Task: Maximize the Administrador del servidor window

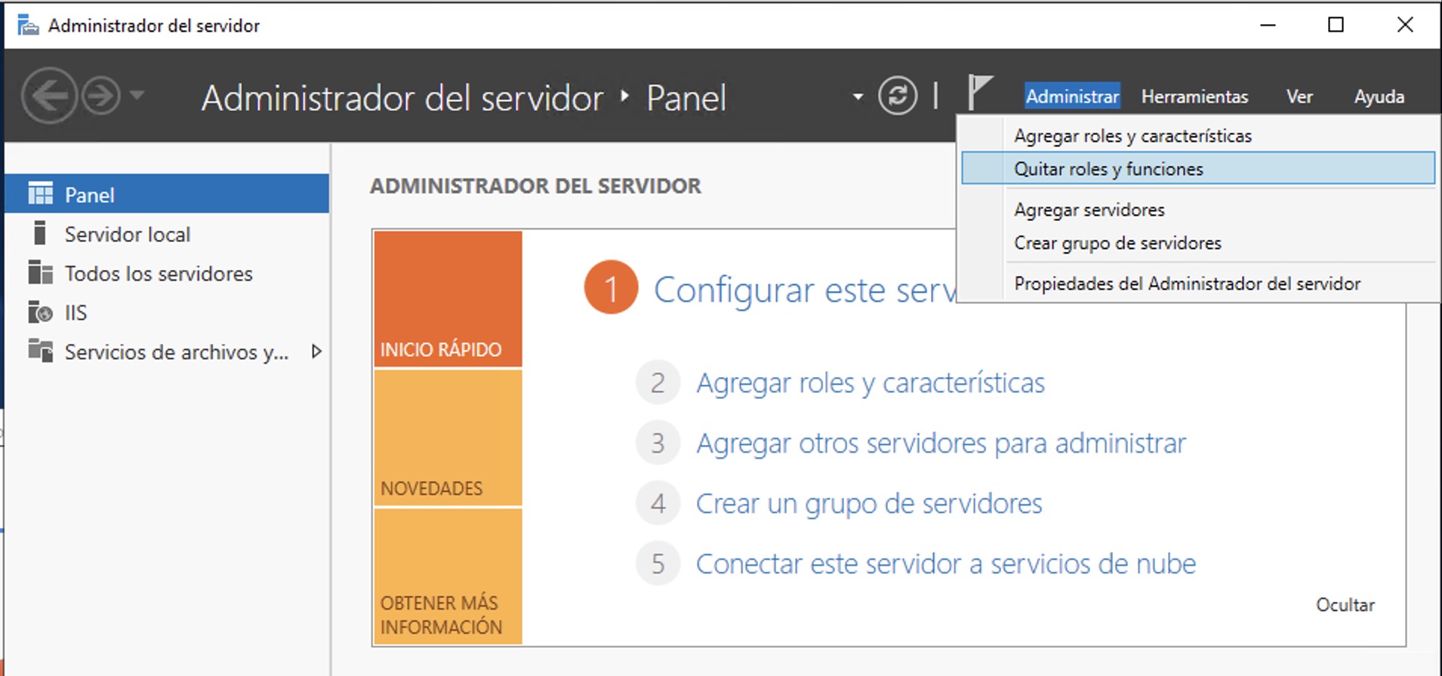Action: [1336, 25]
